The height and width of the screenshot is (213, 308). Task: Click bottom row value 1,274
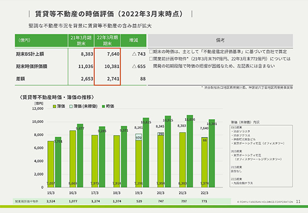[x=96, y=201]
